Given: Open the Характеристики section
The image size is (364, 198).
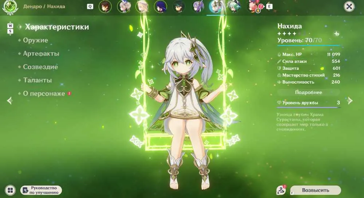Looking at the screenshot, I should [x=57, y=27].
